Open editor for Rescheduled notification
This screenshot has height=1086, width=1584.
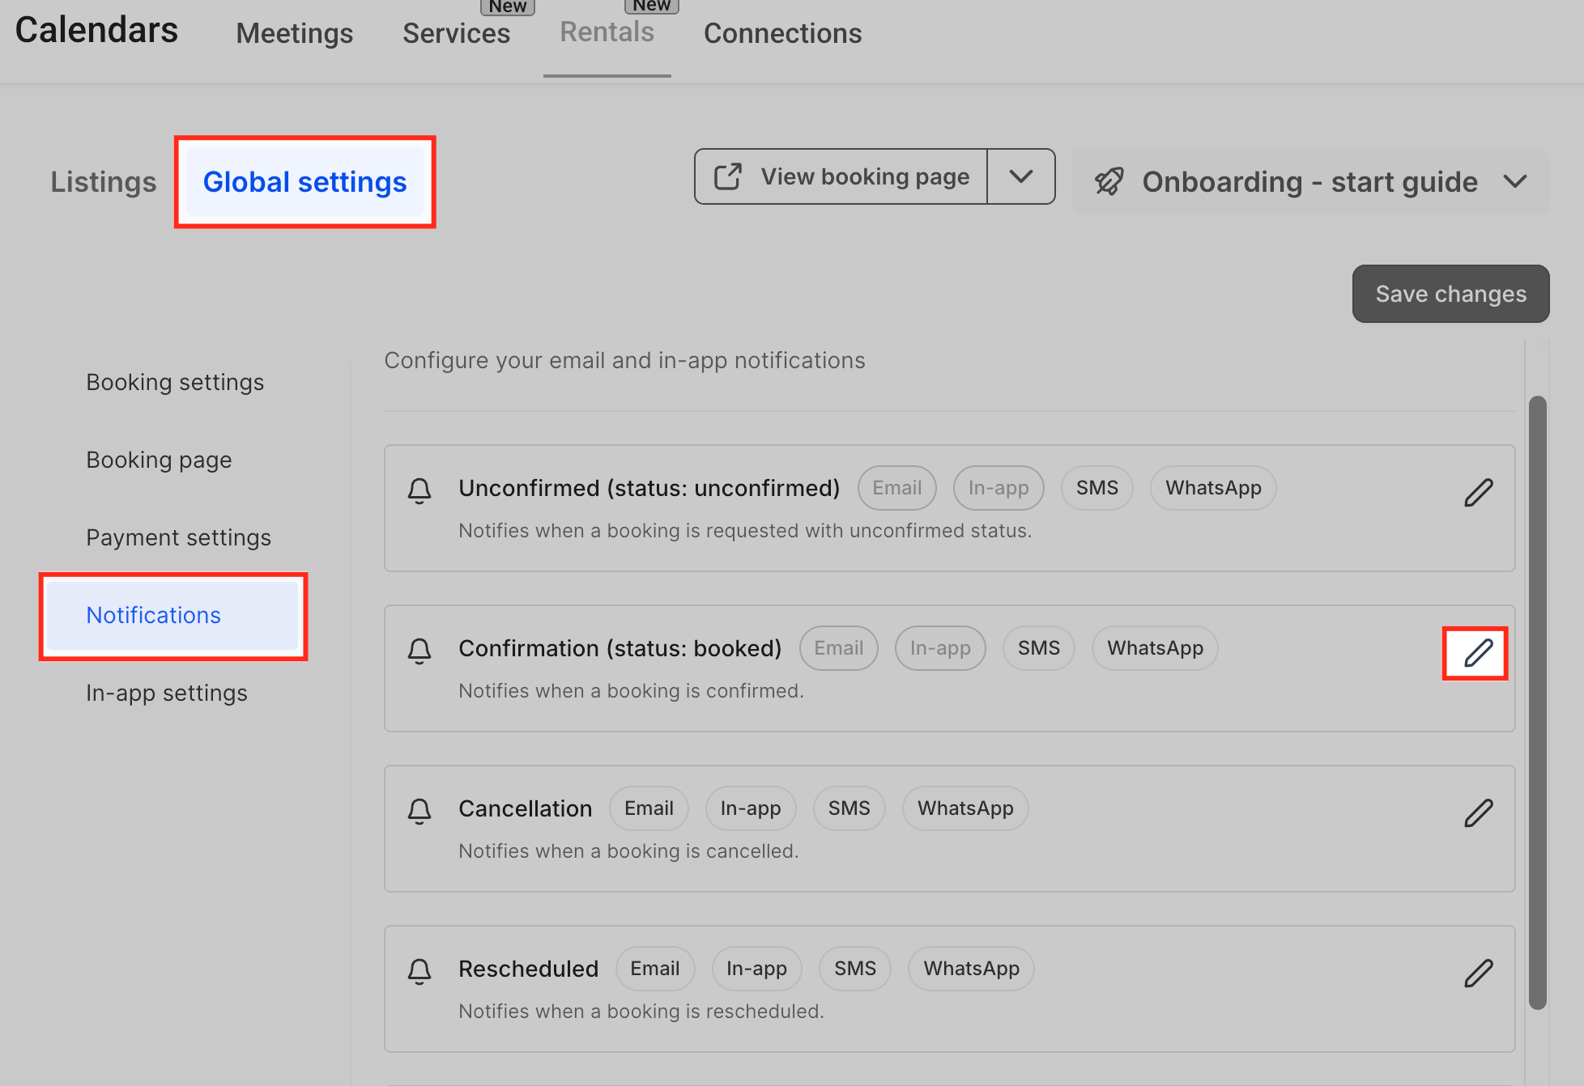(1478, 973)
